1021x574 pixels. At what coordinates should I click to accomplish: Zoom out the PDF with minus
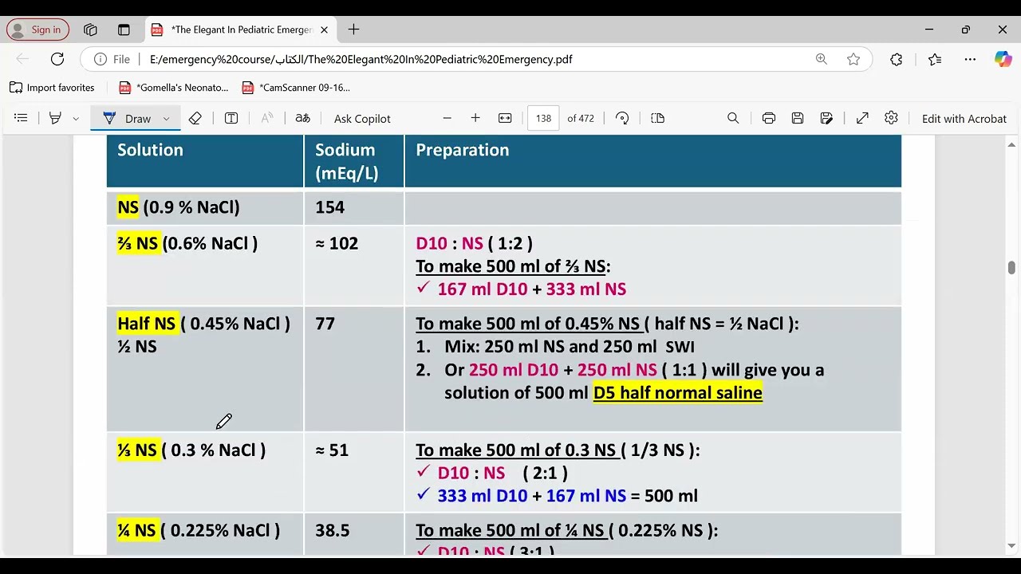447,118
